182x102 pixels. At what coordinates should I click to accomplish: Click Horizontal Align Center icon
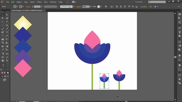121,7
